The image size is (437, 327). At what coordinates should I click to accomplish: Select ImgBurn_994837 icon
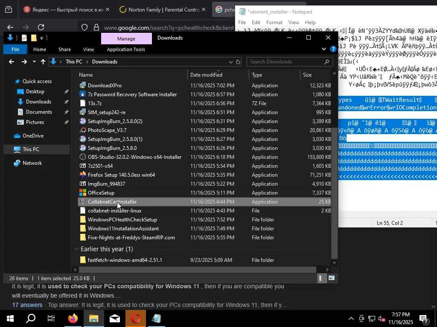[x=82, y=184]
